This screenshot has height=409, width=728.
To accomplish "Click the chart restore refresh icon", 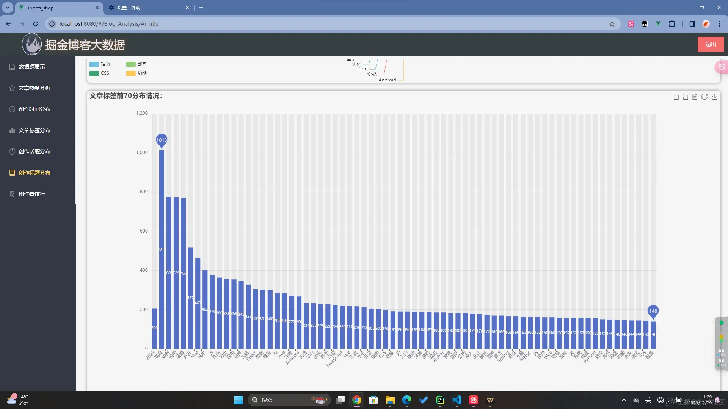I will [x=704, y=97].
